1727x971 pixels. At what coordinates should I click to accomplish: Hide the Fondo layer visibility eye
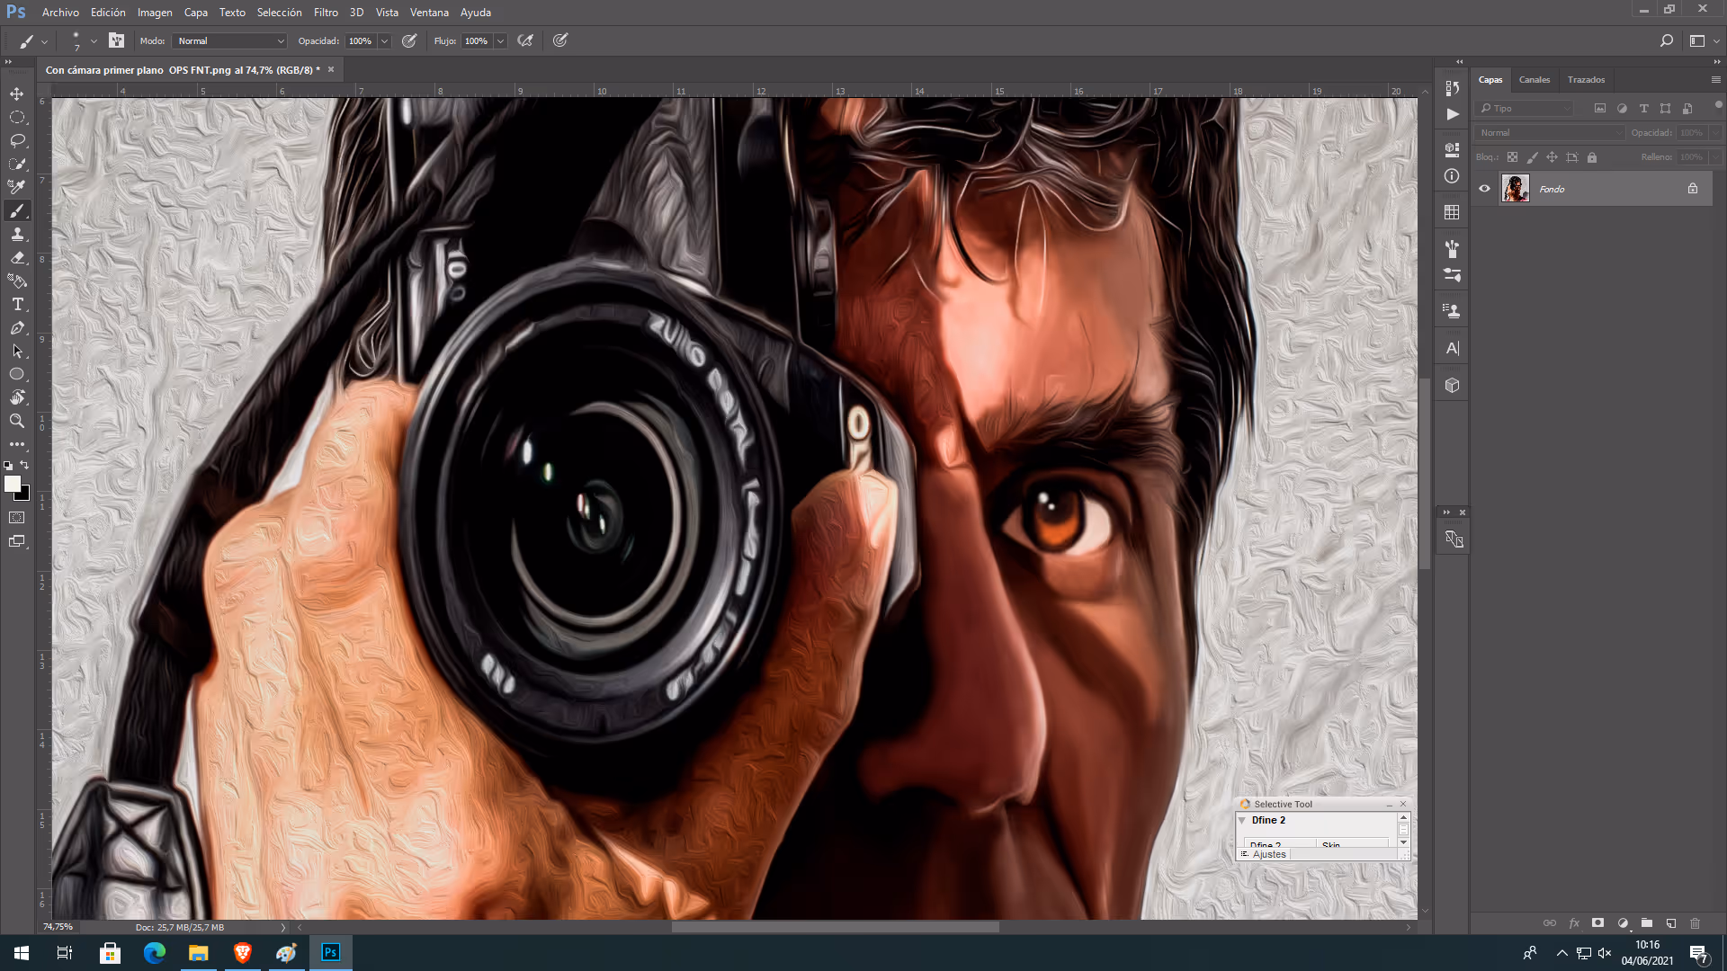point(1484,189)
